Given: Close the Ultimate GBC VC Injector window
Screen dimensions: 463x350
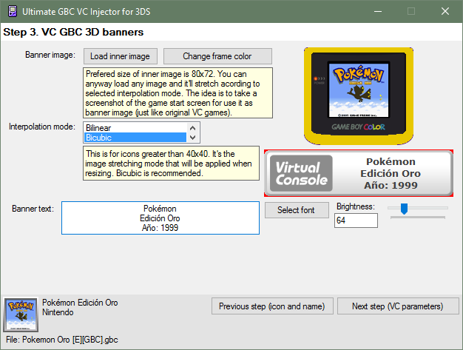Looking at the screenshot, I should 445,12.
